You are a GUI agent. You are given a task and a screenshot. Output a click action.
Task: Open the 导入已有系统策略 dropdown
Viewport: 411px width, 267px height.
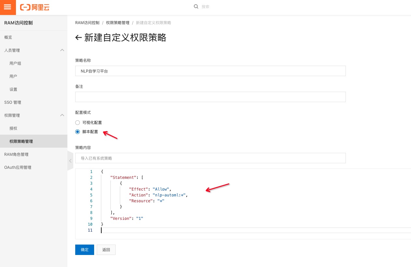210,158
